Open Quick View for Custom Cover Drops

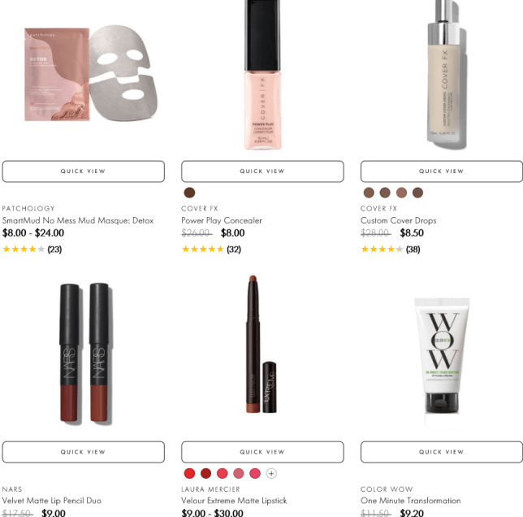click(x=442, y=172)
